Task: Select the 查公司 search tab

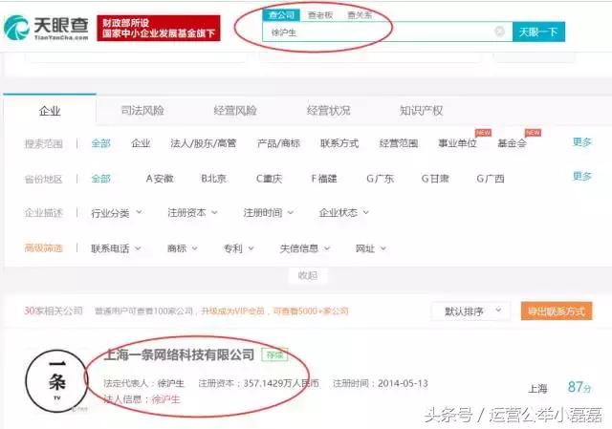Action: click(281, 15)
